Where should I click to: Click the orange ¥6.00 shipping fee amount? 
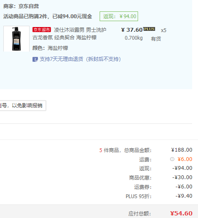pyautogui.click(x=185, y=159)
